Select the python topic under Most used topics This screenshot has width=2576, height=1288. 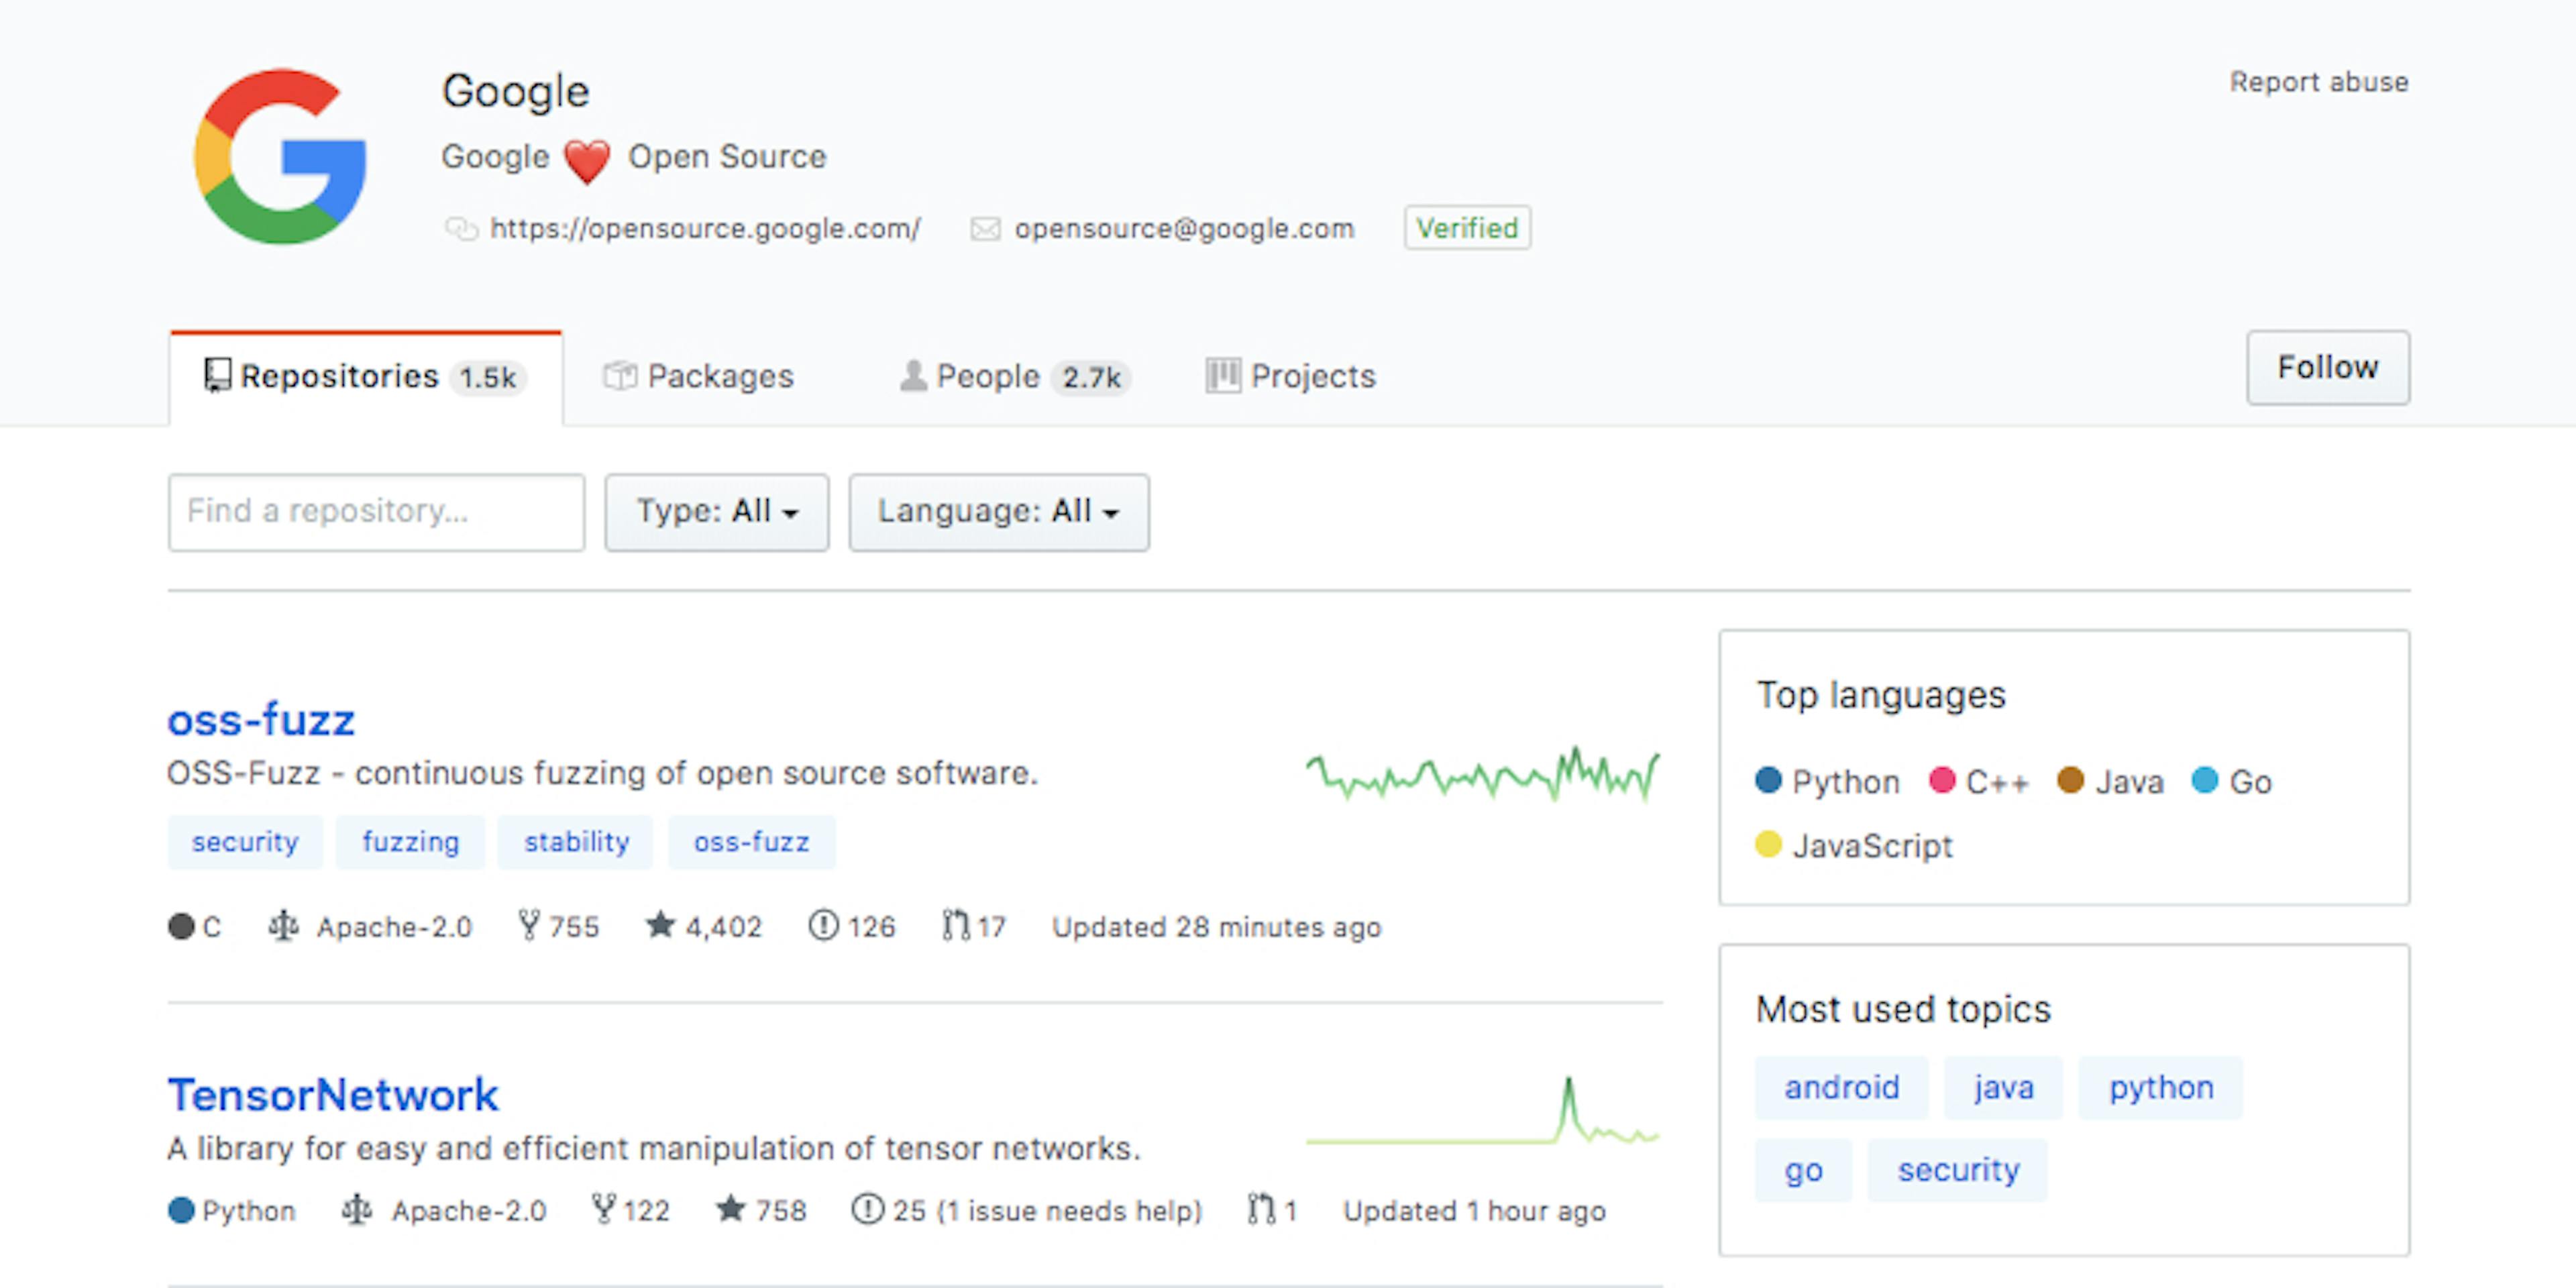click(x=2160, y=1088)
